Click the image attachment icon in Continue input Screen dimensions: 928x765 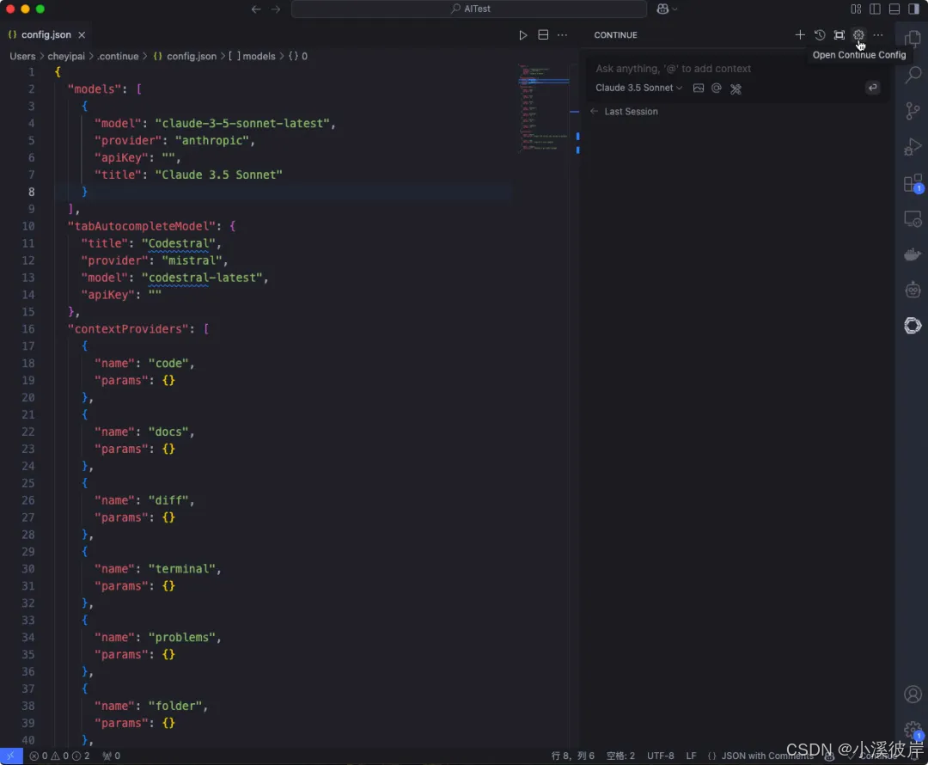[698, 88]
